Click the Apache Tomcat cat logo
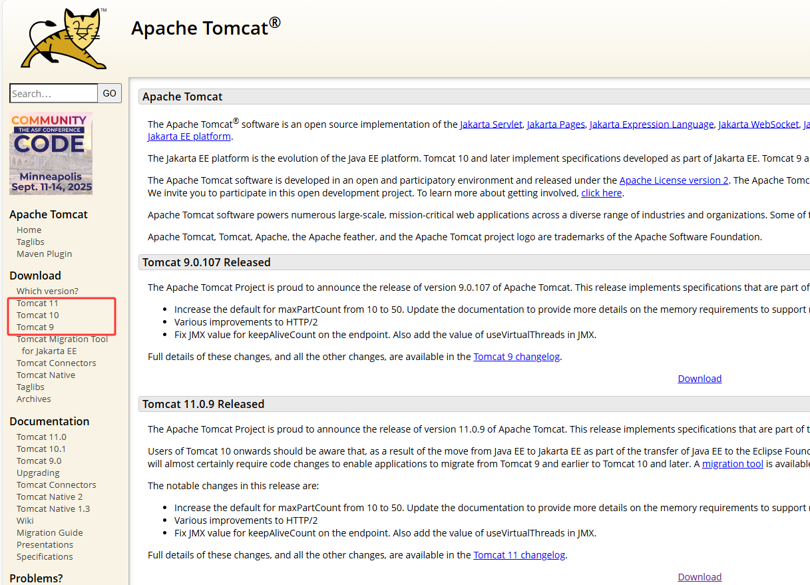 (x=64, y=38)
